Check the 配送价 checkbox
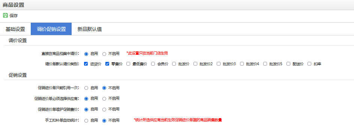 [288, 64]
